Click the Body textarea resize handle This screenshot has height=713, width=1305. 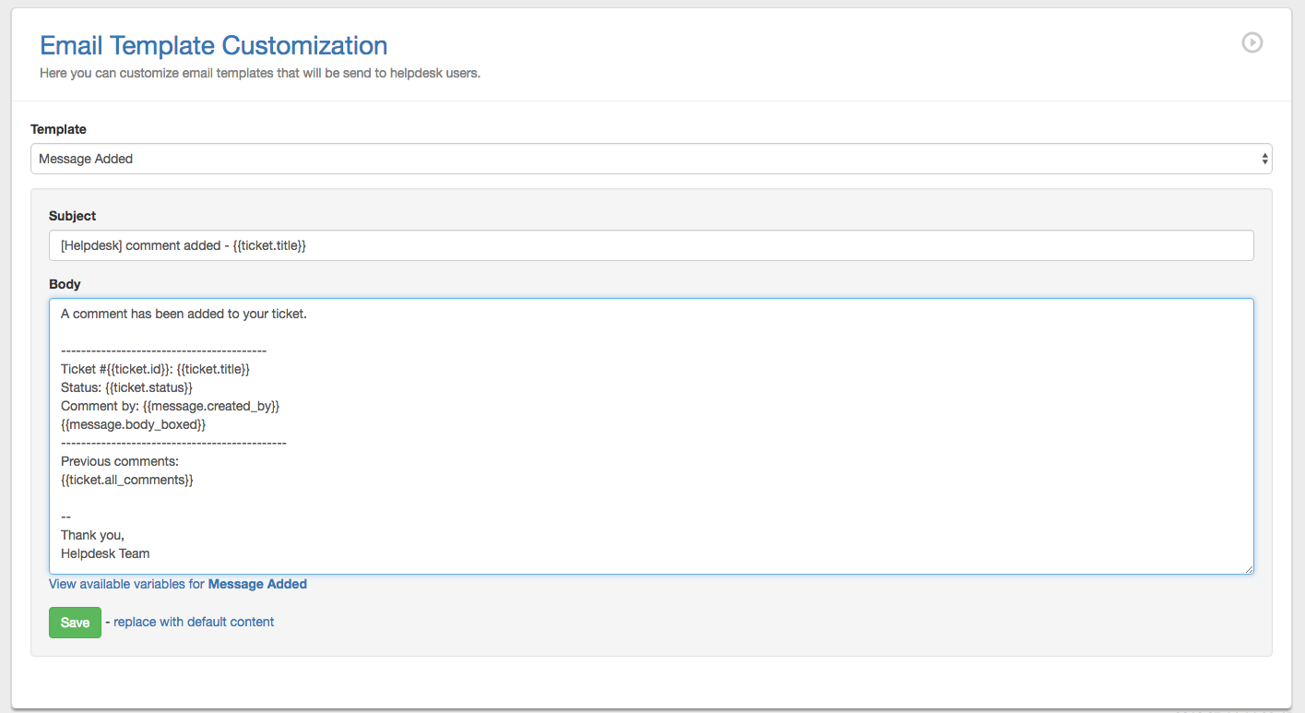[x=1249, y=569]
